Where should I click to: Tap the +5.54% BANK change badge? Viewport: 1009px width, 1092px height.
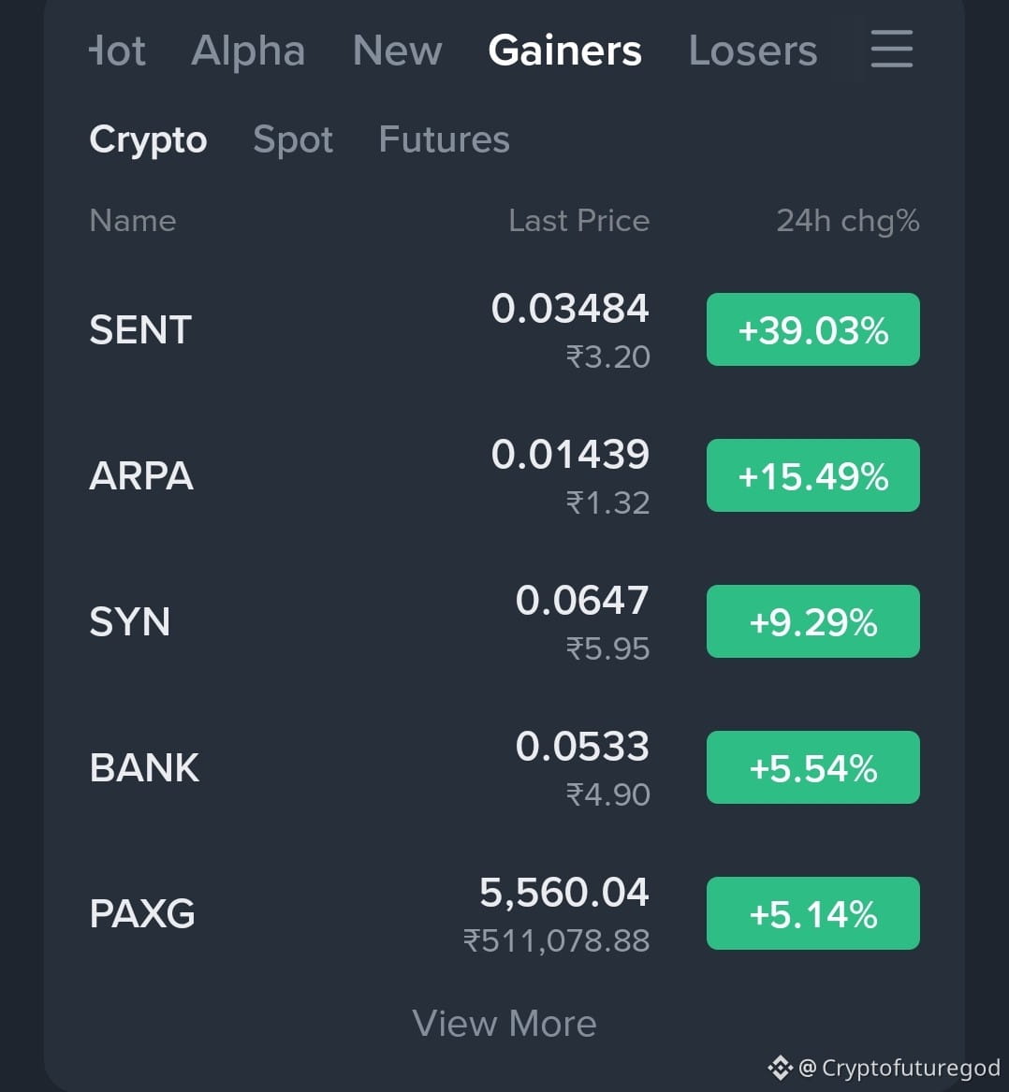[x=813, y=767]
